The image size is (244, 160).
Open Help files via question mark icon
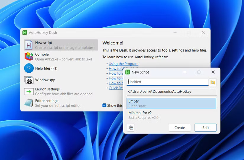(29, 68)
